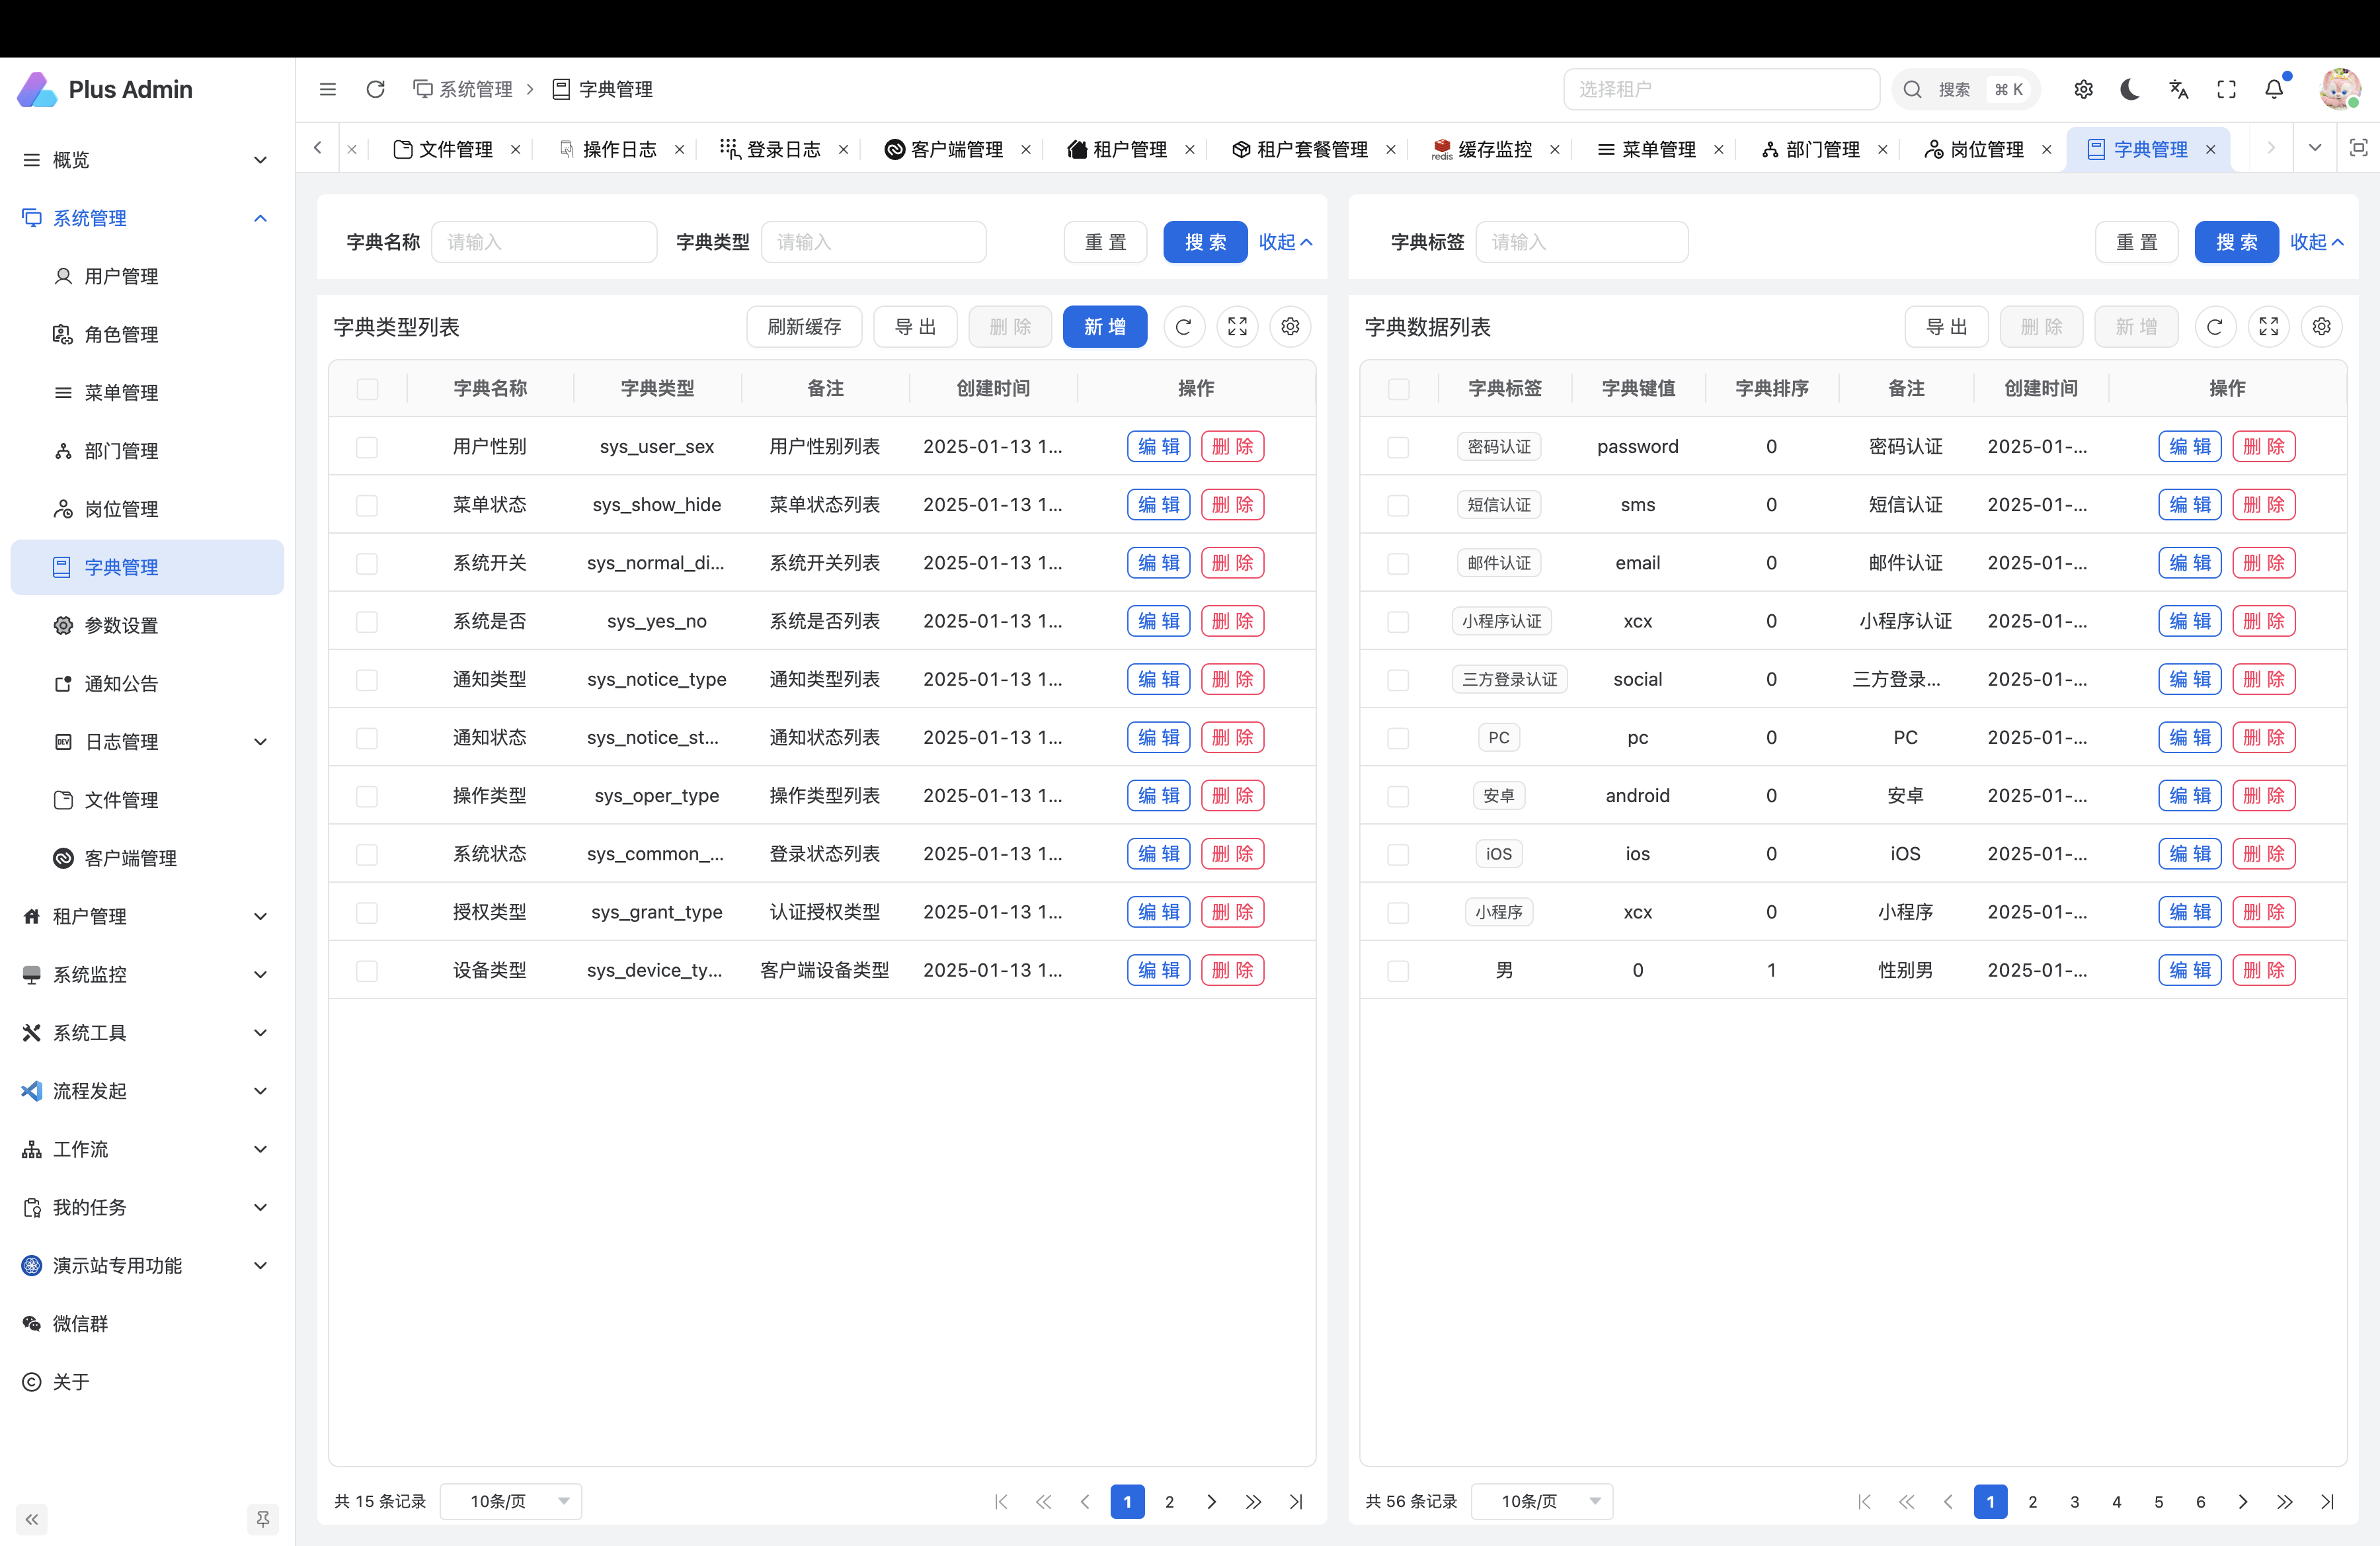Open column settings gear in 字典类型列表

(x=1290, y=327)
